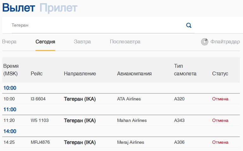Viewport: 243px width, 151px height.
Task: Click the Статус column header
Action: point(220,73)
